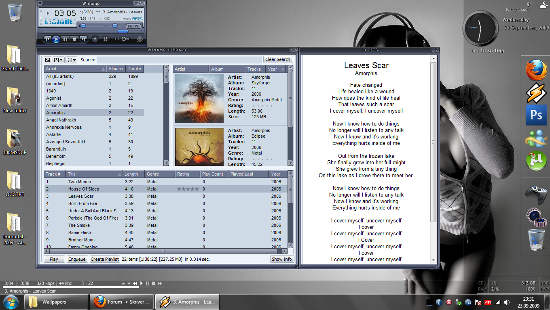
Task: Click the Show Info button
Action: (x=282, y=259)
